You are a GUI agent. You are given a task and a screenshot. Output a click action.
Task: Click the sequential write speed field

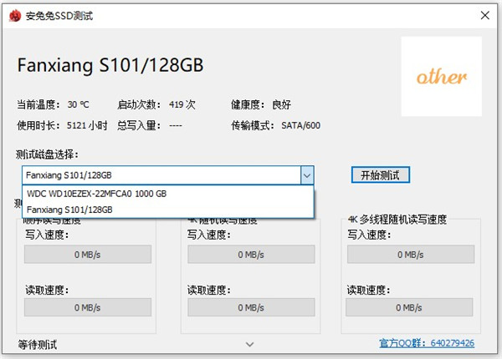click(88, 255)
